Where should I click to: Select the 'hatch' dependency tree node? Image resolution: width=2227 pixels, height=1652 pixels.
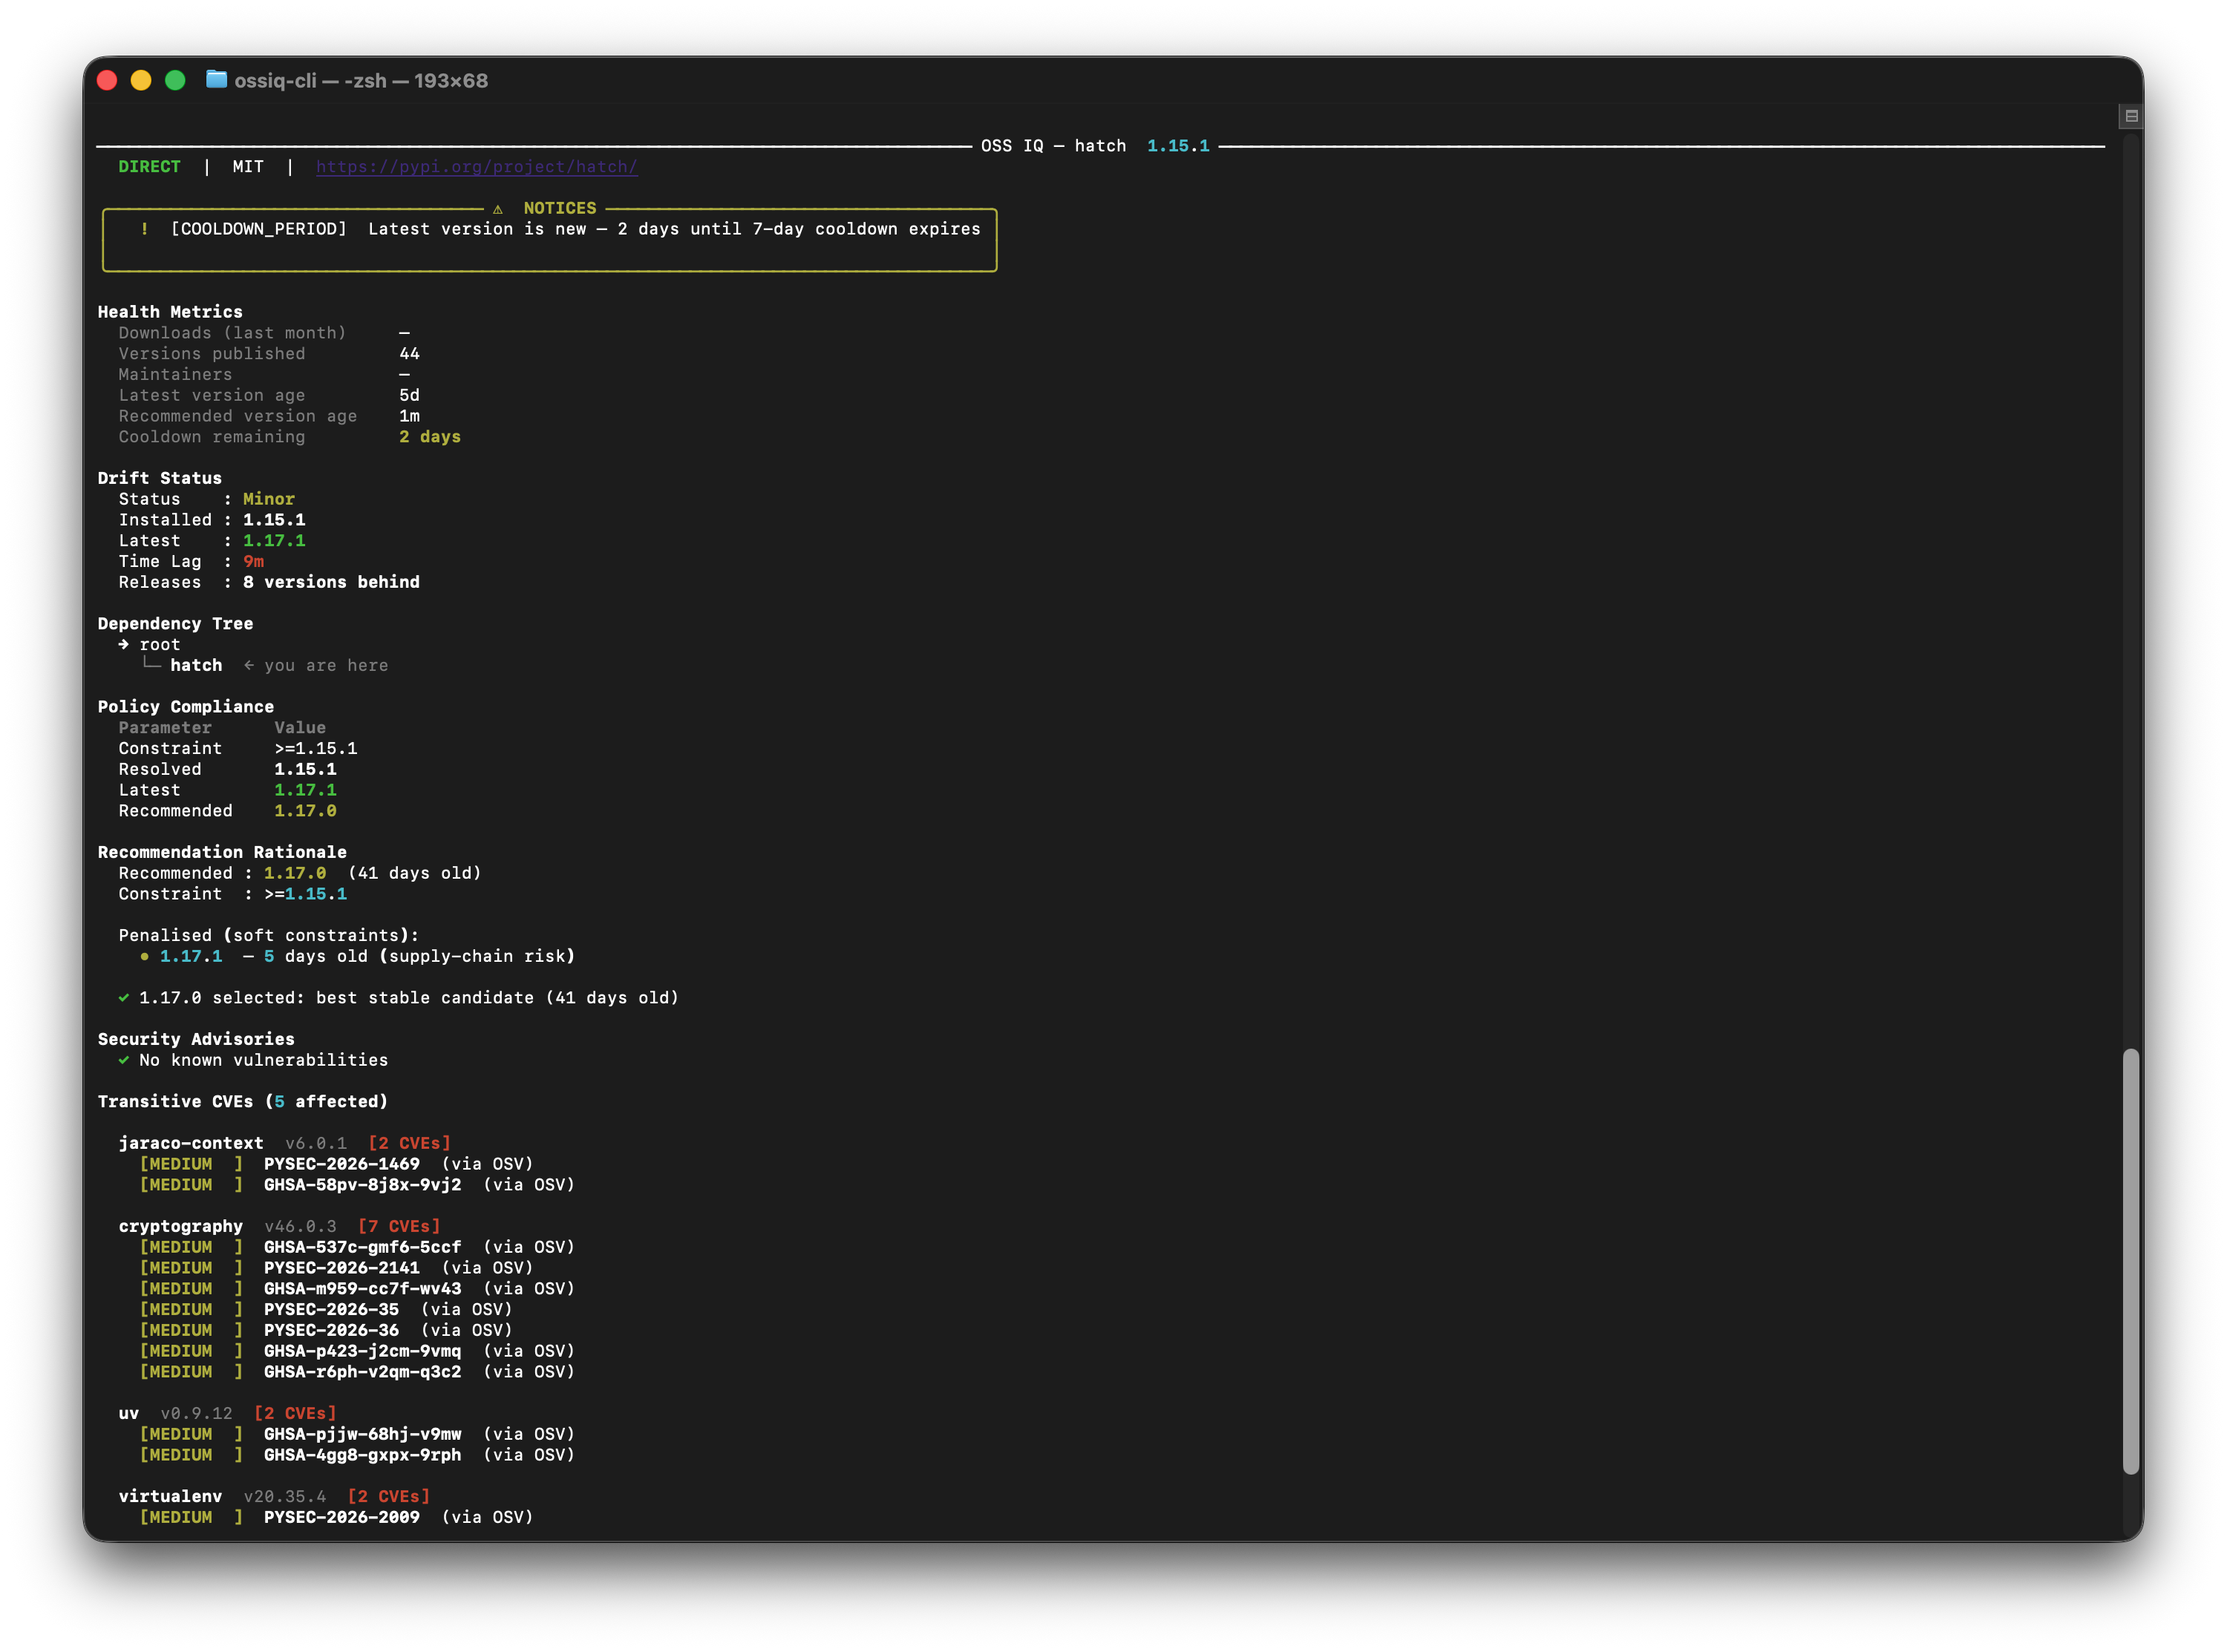click(x=196, y=666)
